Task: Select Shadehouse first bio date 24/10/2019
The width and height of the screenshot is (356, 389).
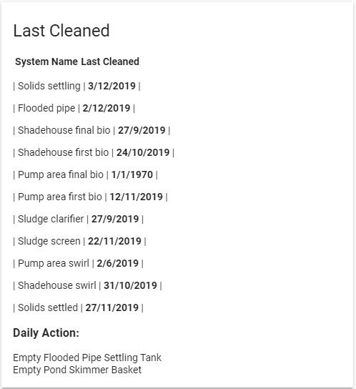Action: tap(143, 152)
